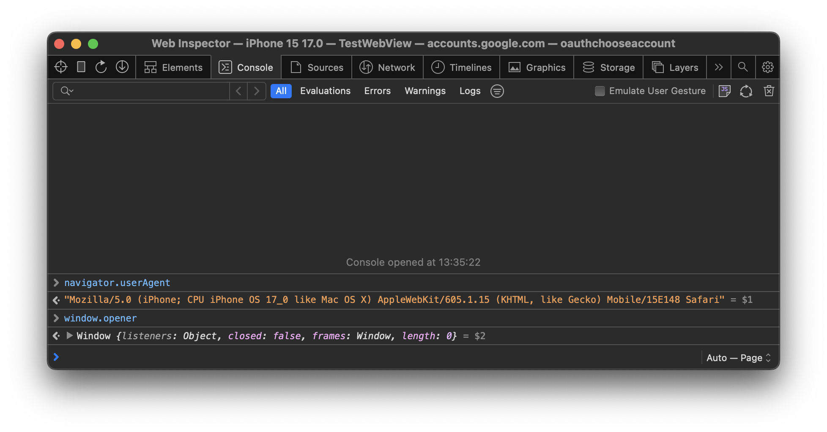Enable the Emulate User Gesture checkbox
The width and height of the screenshot is (827, 432).
point(600,91)
